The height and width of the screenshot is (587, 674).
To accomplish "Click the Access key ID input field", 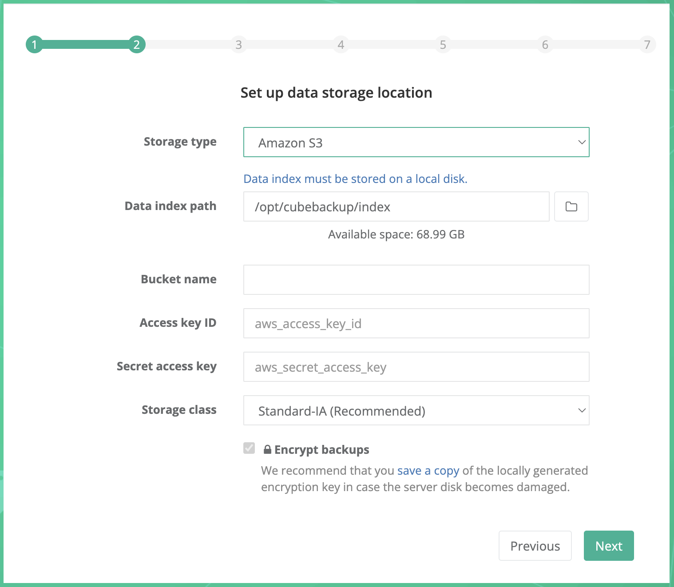I will 416,323.
